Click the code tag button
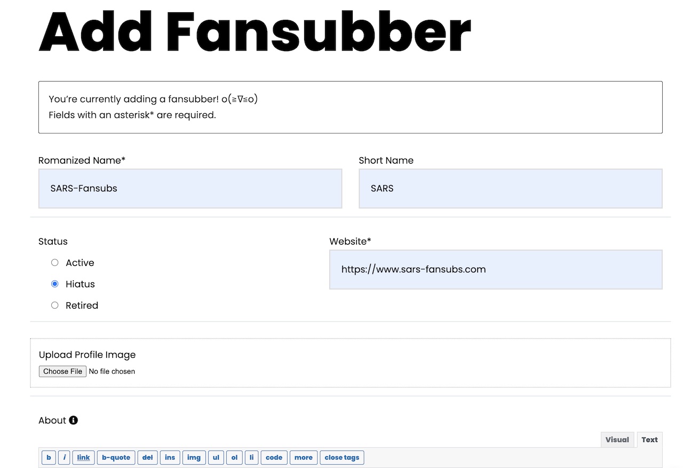The width and height of the screenshot is (683, 468). pyautogui.click(x=274, y=457)
